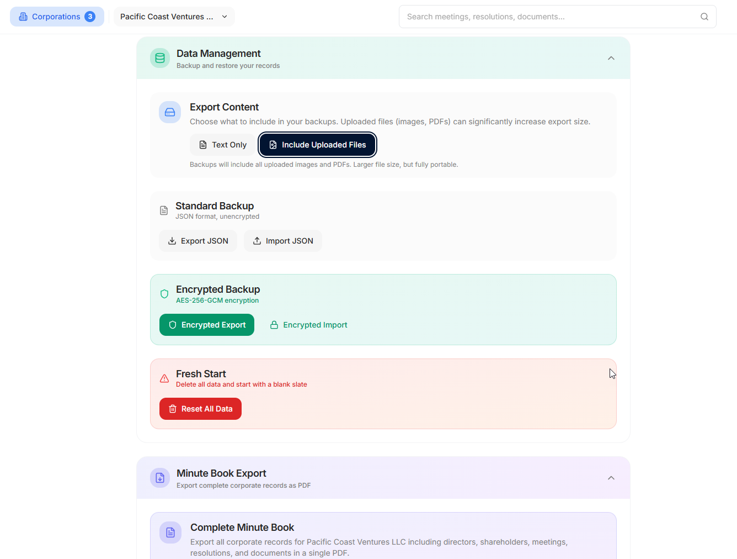Click the Encrypted Export button
737x559 pixels.
[x=207, y=325]
